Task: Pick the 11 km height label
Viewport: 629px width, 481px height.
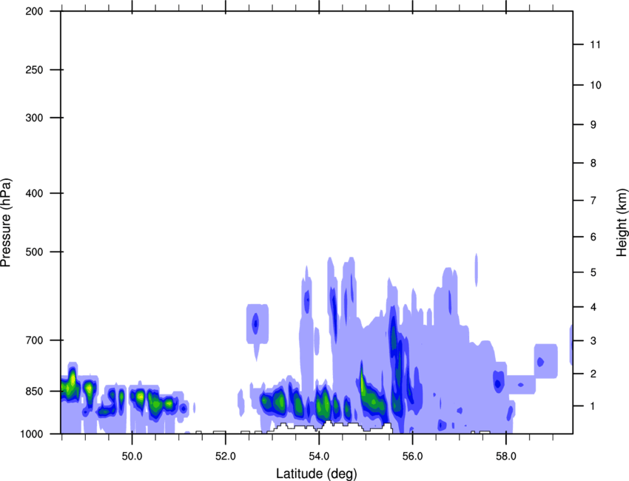Action: pos(595,44)
